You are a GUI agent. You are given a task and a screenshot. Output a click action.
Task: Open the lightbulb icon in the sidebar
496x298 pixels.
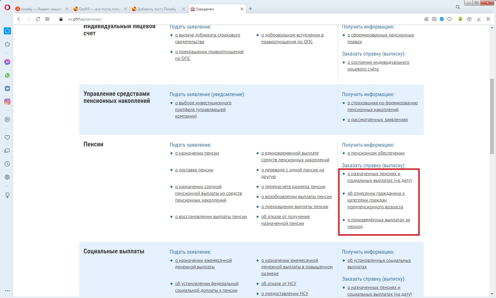(7, 195)
